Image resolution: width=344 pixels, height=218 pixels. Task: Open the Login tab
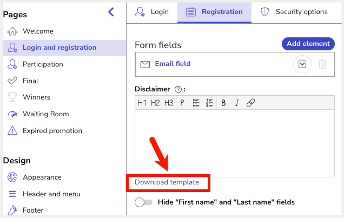click(x=153, y=11)
